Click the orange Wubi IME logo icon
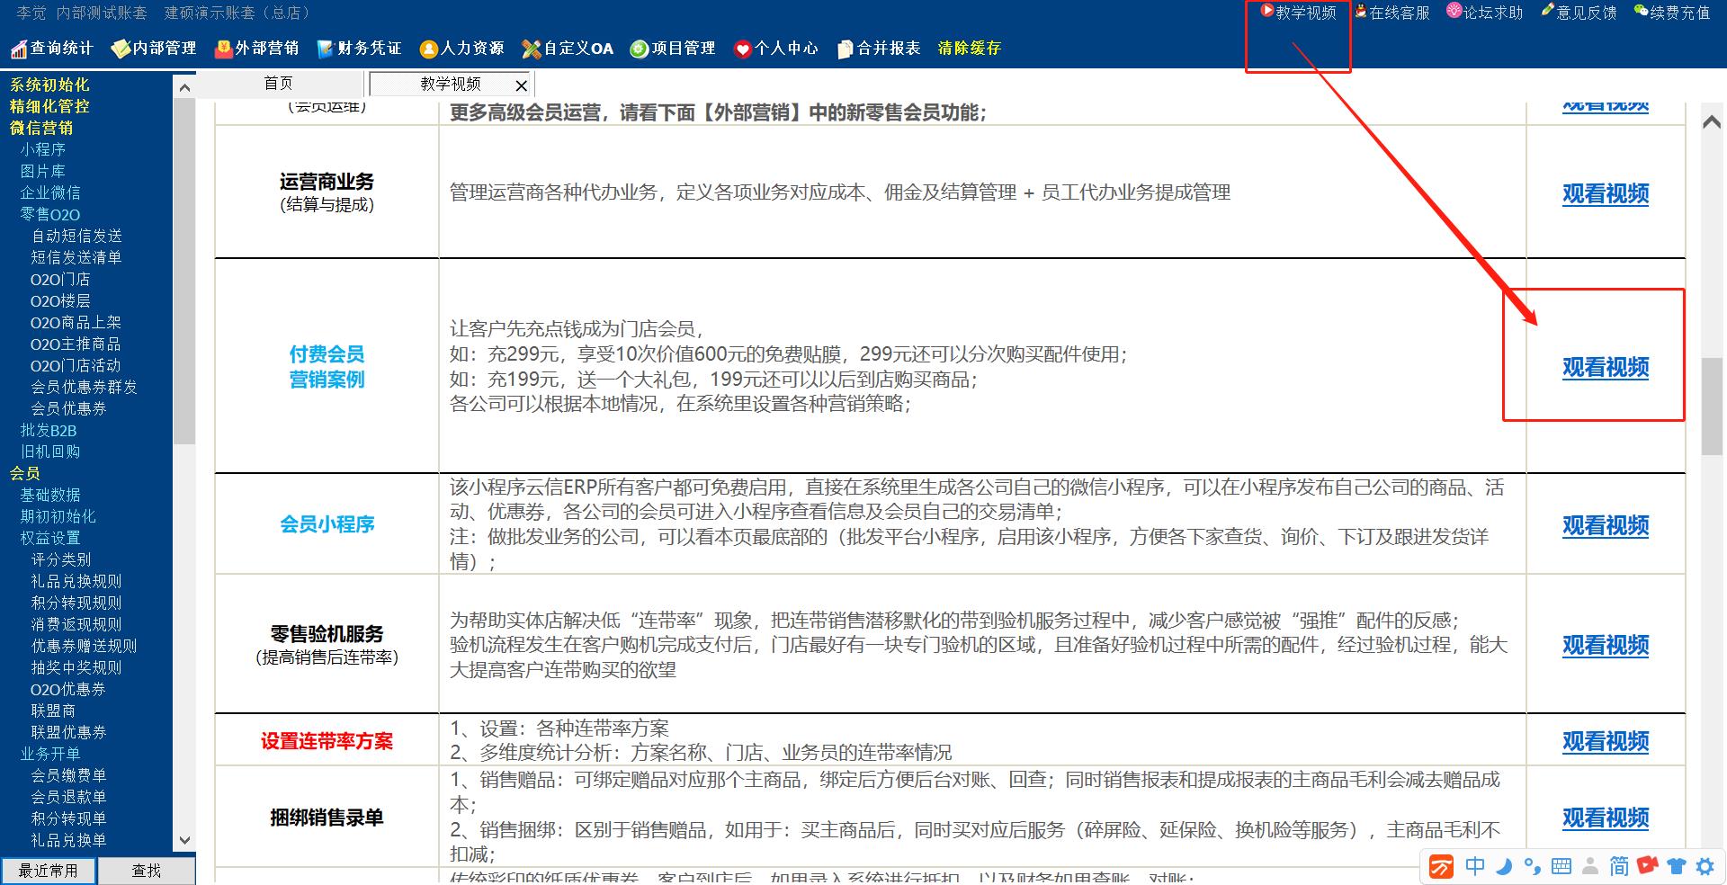 click(x=1442, y=867)
